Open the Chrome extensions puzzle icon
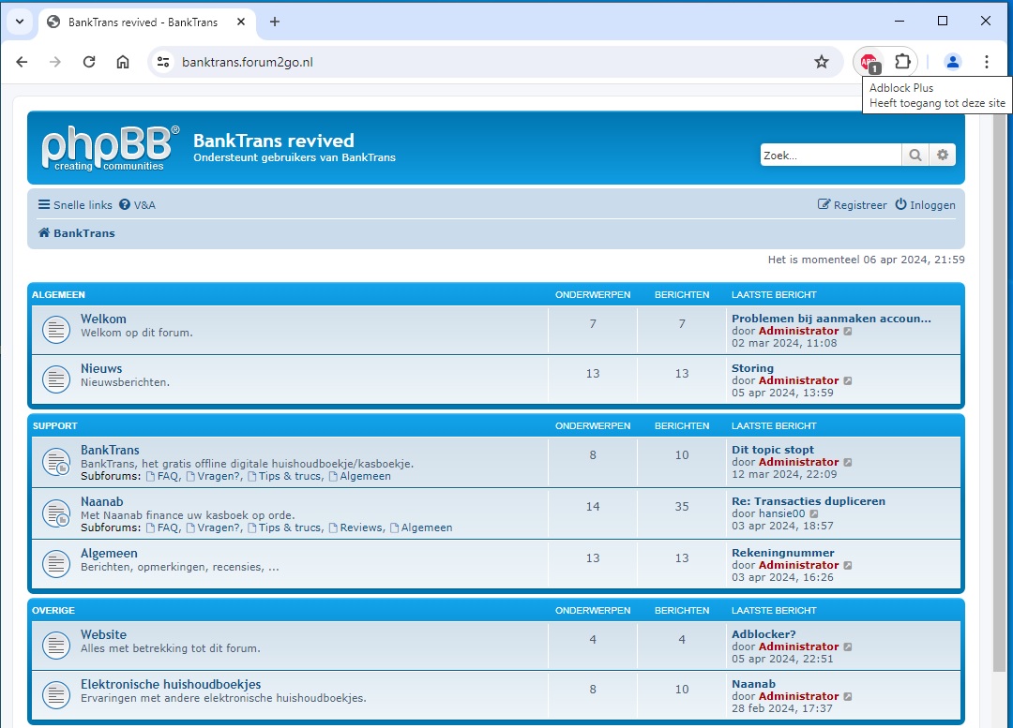The width and height of the screenshot is (1013, 728). [902, 62]
